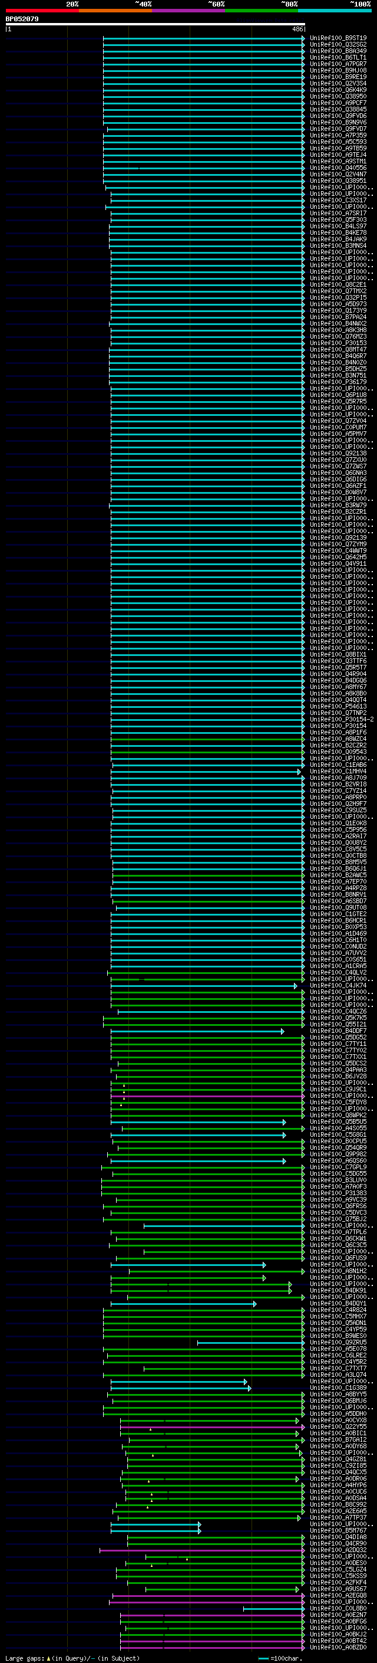377x1663 pixels.
Task: Select hit label UniRef100_C1GTE2
Action: 338,914
